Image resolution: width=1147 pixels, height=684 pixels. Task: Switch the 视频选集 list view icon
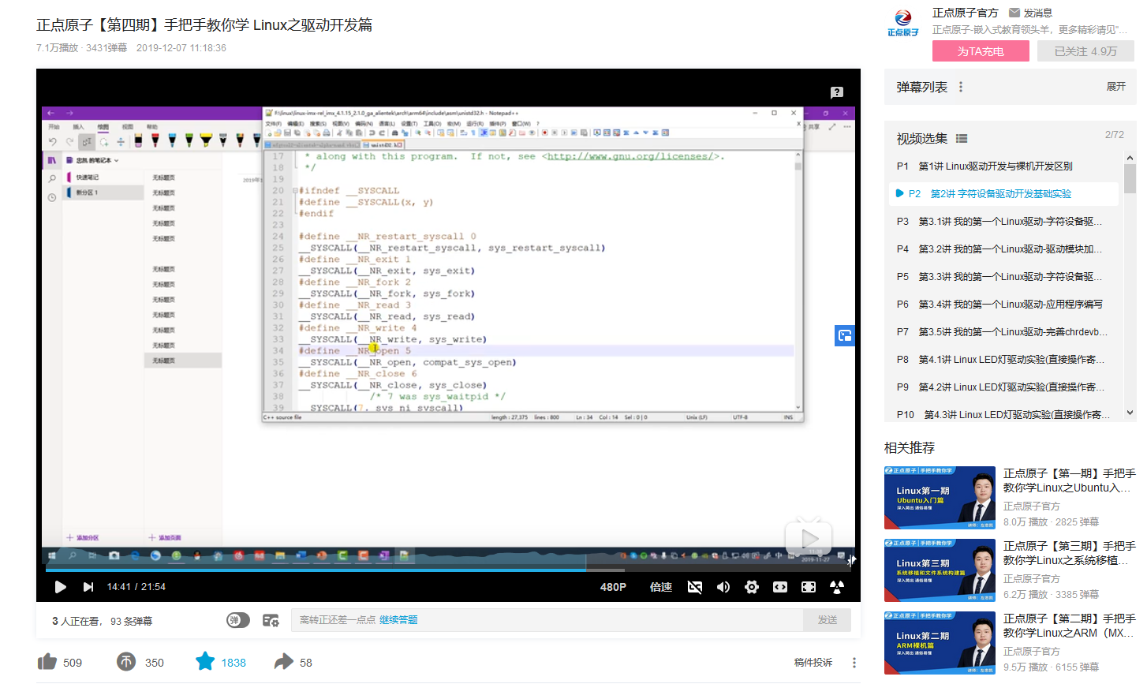tap(962, 139)
